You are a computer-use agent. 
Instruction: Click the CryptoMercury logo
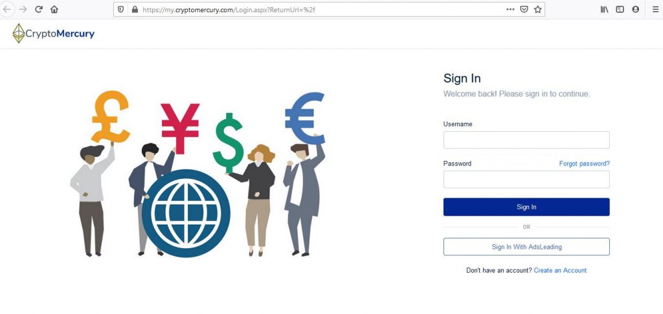click(53, 34)
